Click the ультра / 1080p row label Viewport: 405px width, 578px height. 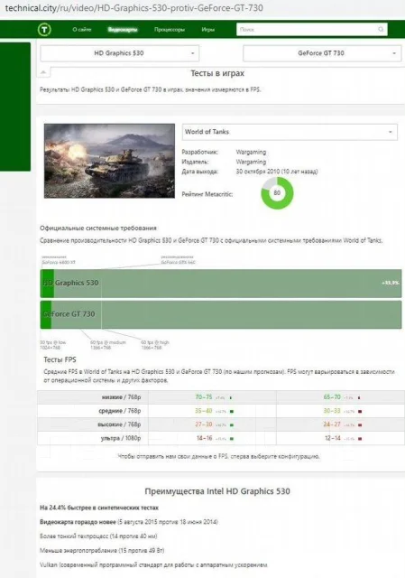coord(121,438)
